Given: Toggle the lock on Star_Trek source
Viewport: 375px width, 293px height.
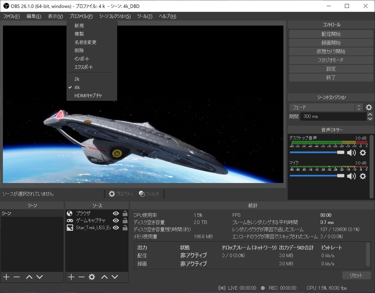Looking at the screenshot, I should pos(125,228).
